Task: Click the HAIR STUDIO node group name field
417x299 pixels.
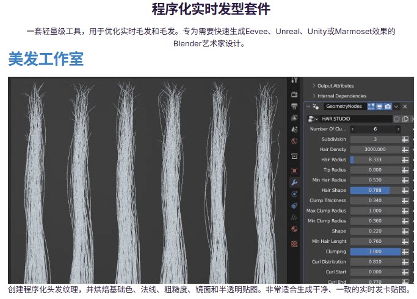Action: pyautogui.click(x=355, y=119)
